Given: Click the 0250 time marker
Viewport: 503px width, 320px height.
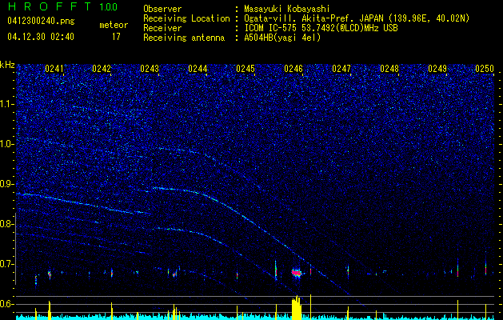Looking at the screenshot, I should 485,69.
